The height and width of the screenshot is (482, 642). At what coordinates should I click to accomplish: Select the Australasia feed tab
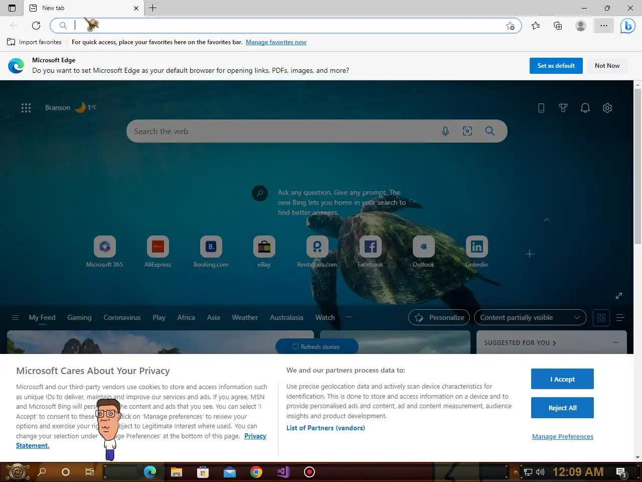tap(286, 317)
